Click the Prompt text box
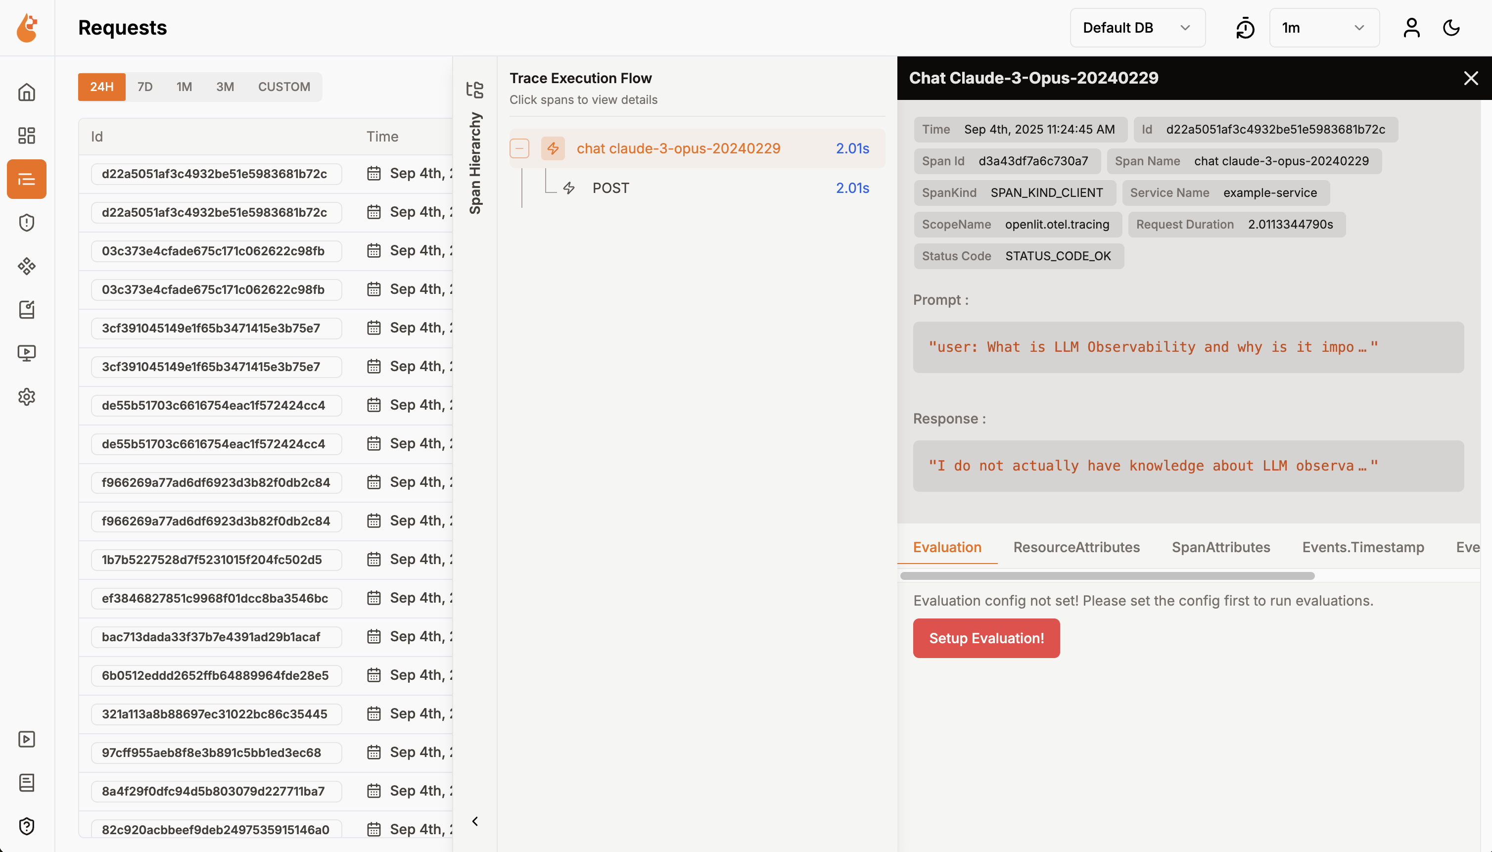 tap(1188, 347)
